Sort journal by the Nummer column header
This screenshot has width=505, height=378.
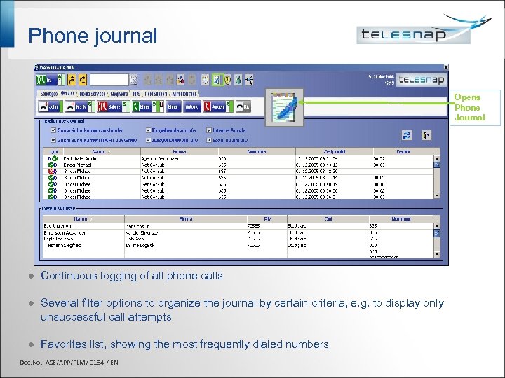point(257,151)
